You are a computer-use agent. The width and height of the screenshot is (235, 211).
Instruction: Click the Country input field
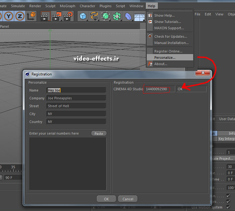pyautogui.click(x=76, y=122)
